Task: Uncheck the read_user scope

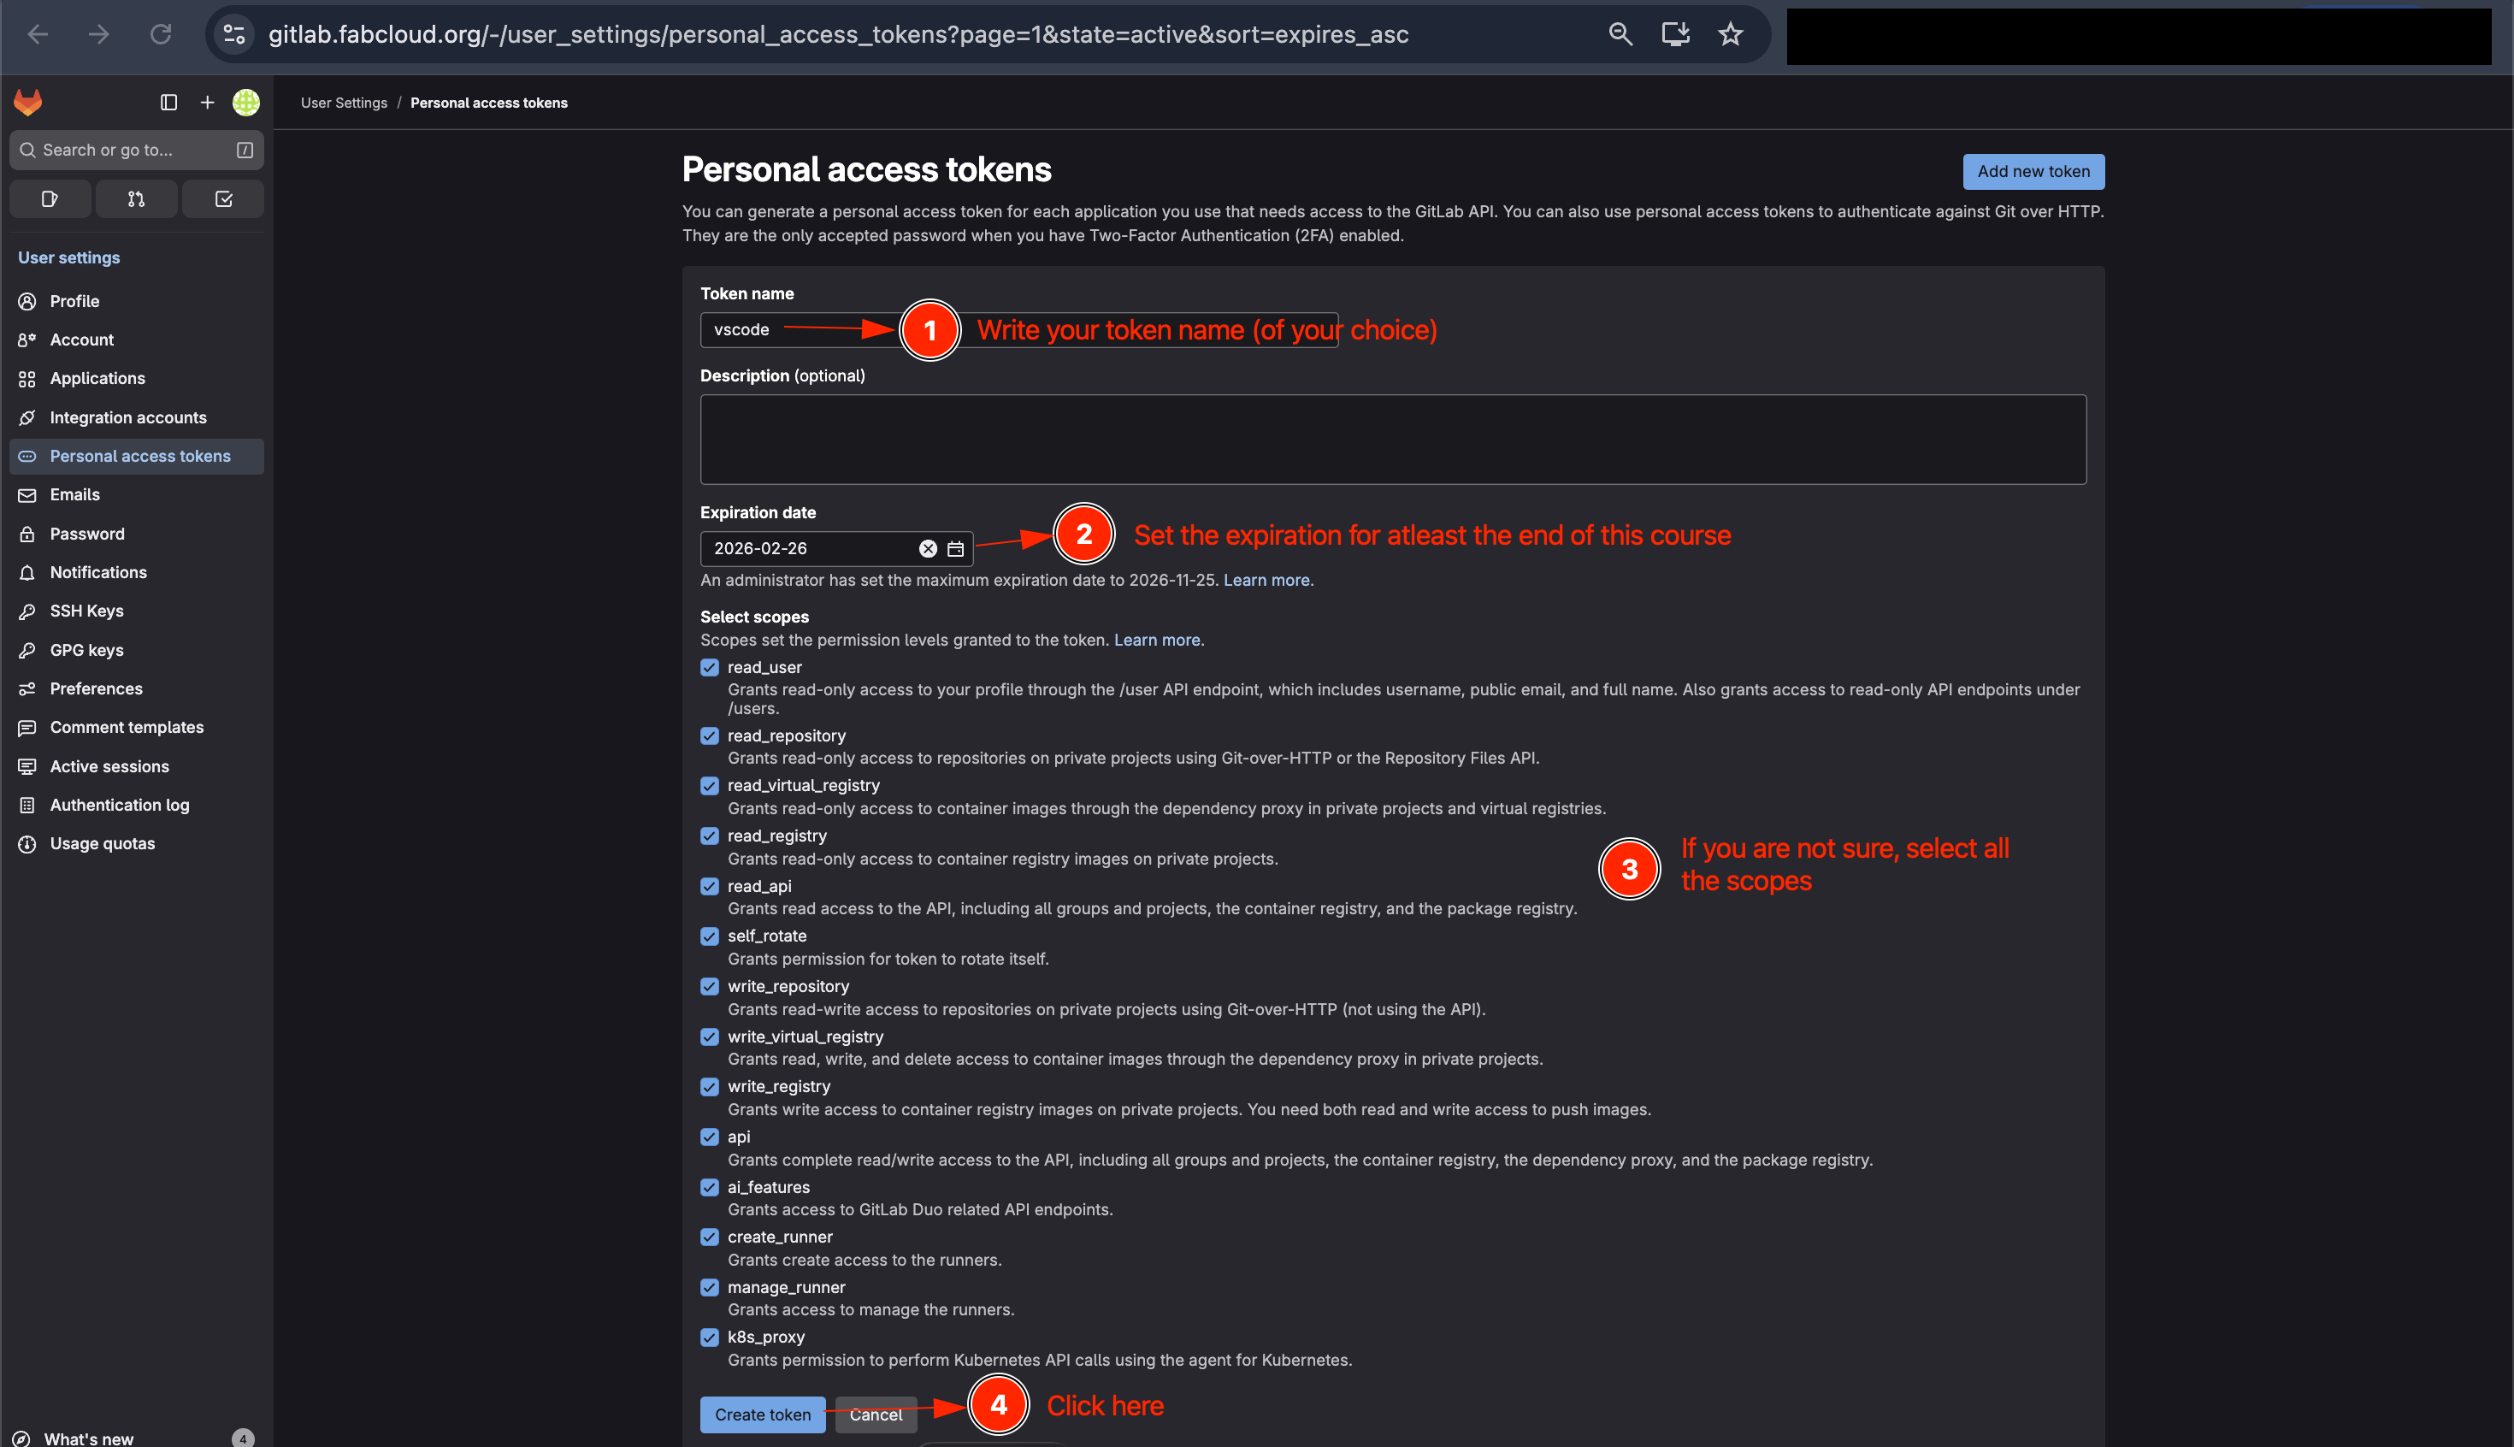Action: coord(709,667)
